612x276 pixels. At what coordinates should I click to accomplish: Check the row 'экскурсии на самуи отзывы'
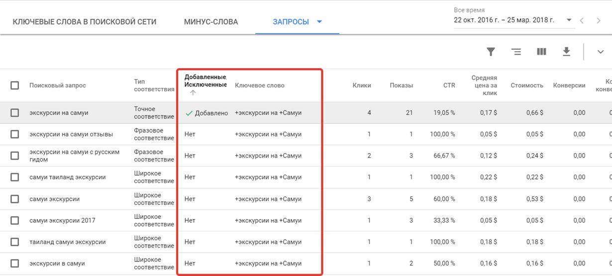[15, 134]
